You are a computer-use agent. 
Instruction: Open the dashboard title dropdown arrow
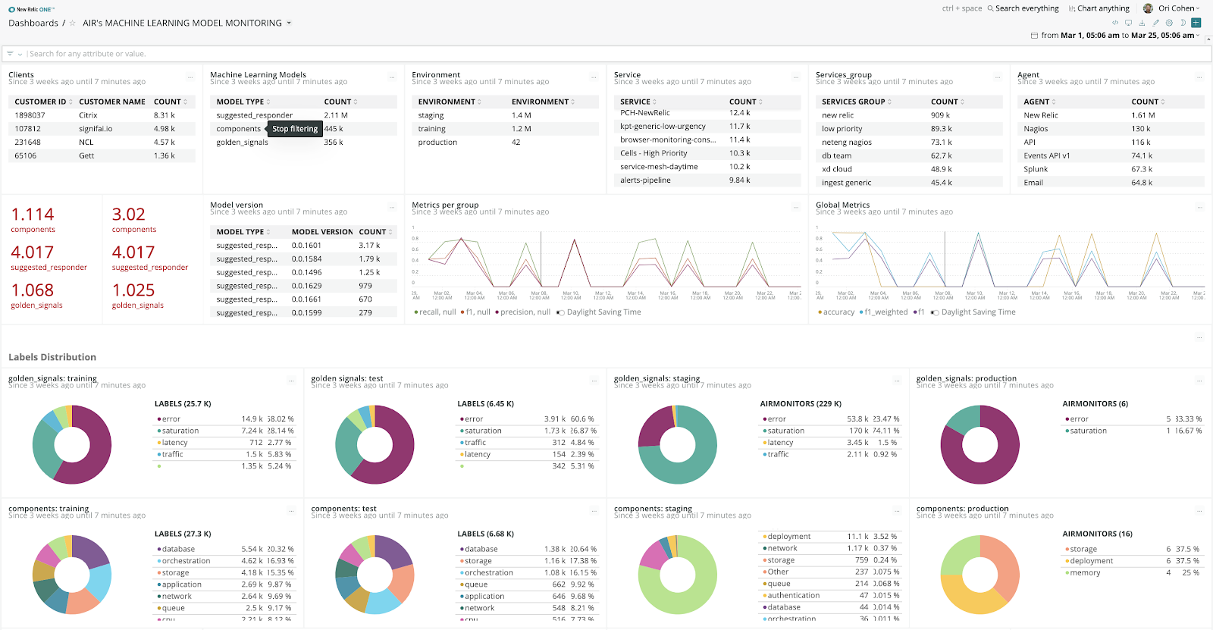289,24
